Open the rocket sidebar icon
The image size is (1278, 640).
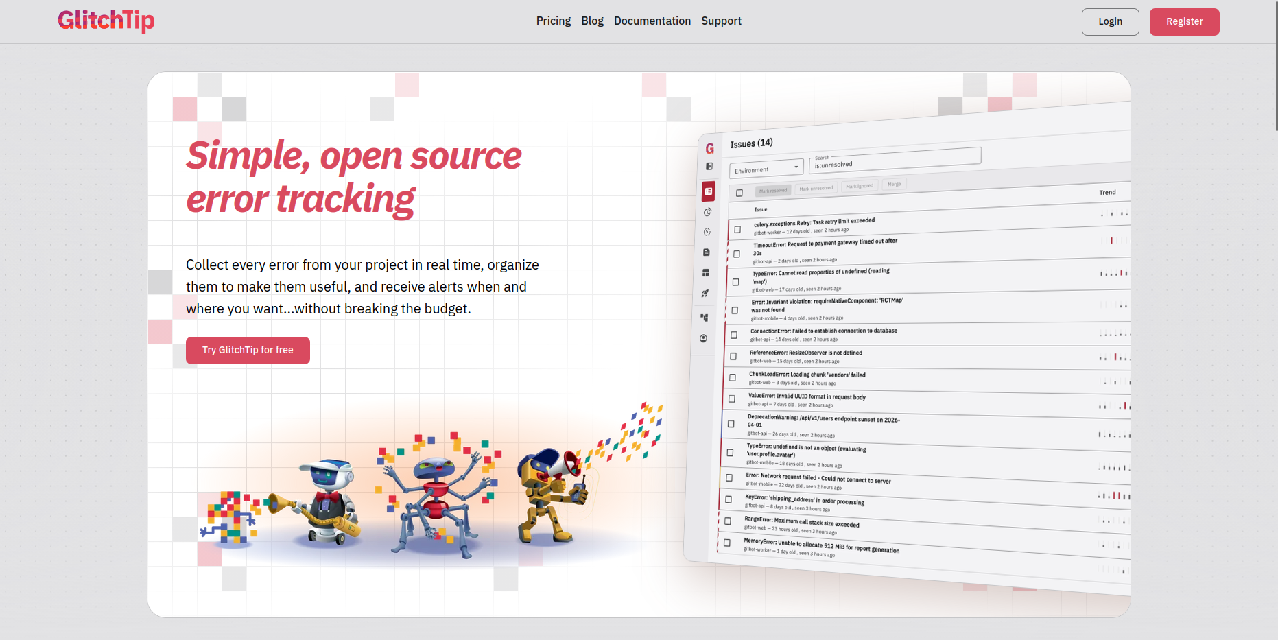click(705, 294)
